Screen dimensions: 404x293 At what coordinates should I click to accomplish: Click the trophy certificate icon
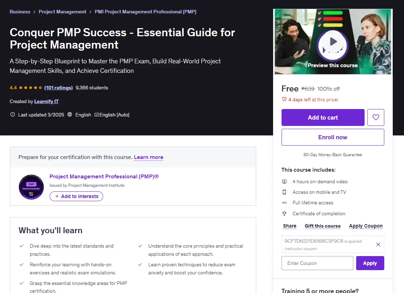point(284,214)
